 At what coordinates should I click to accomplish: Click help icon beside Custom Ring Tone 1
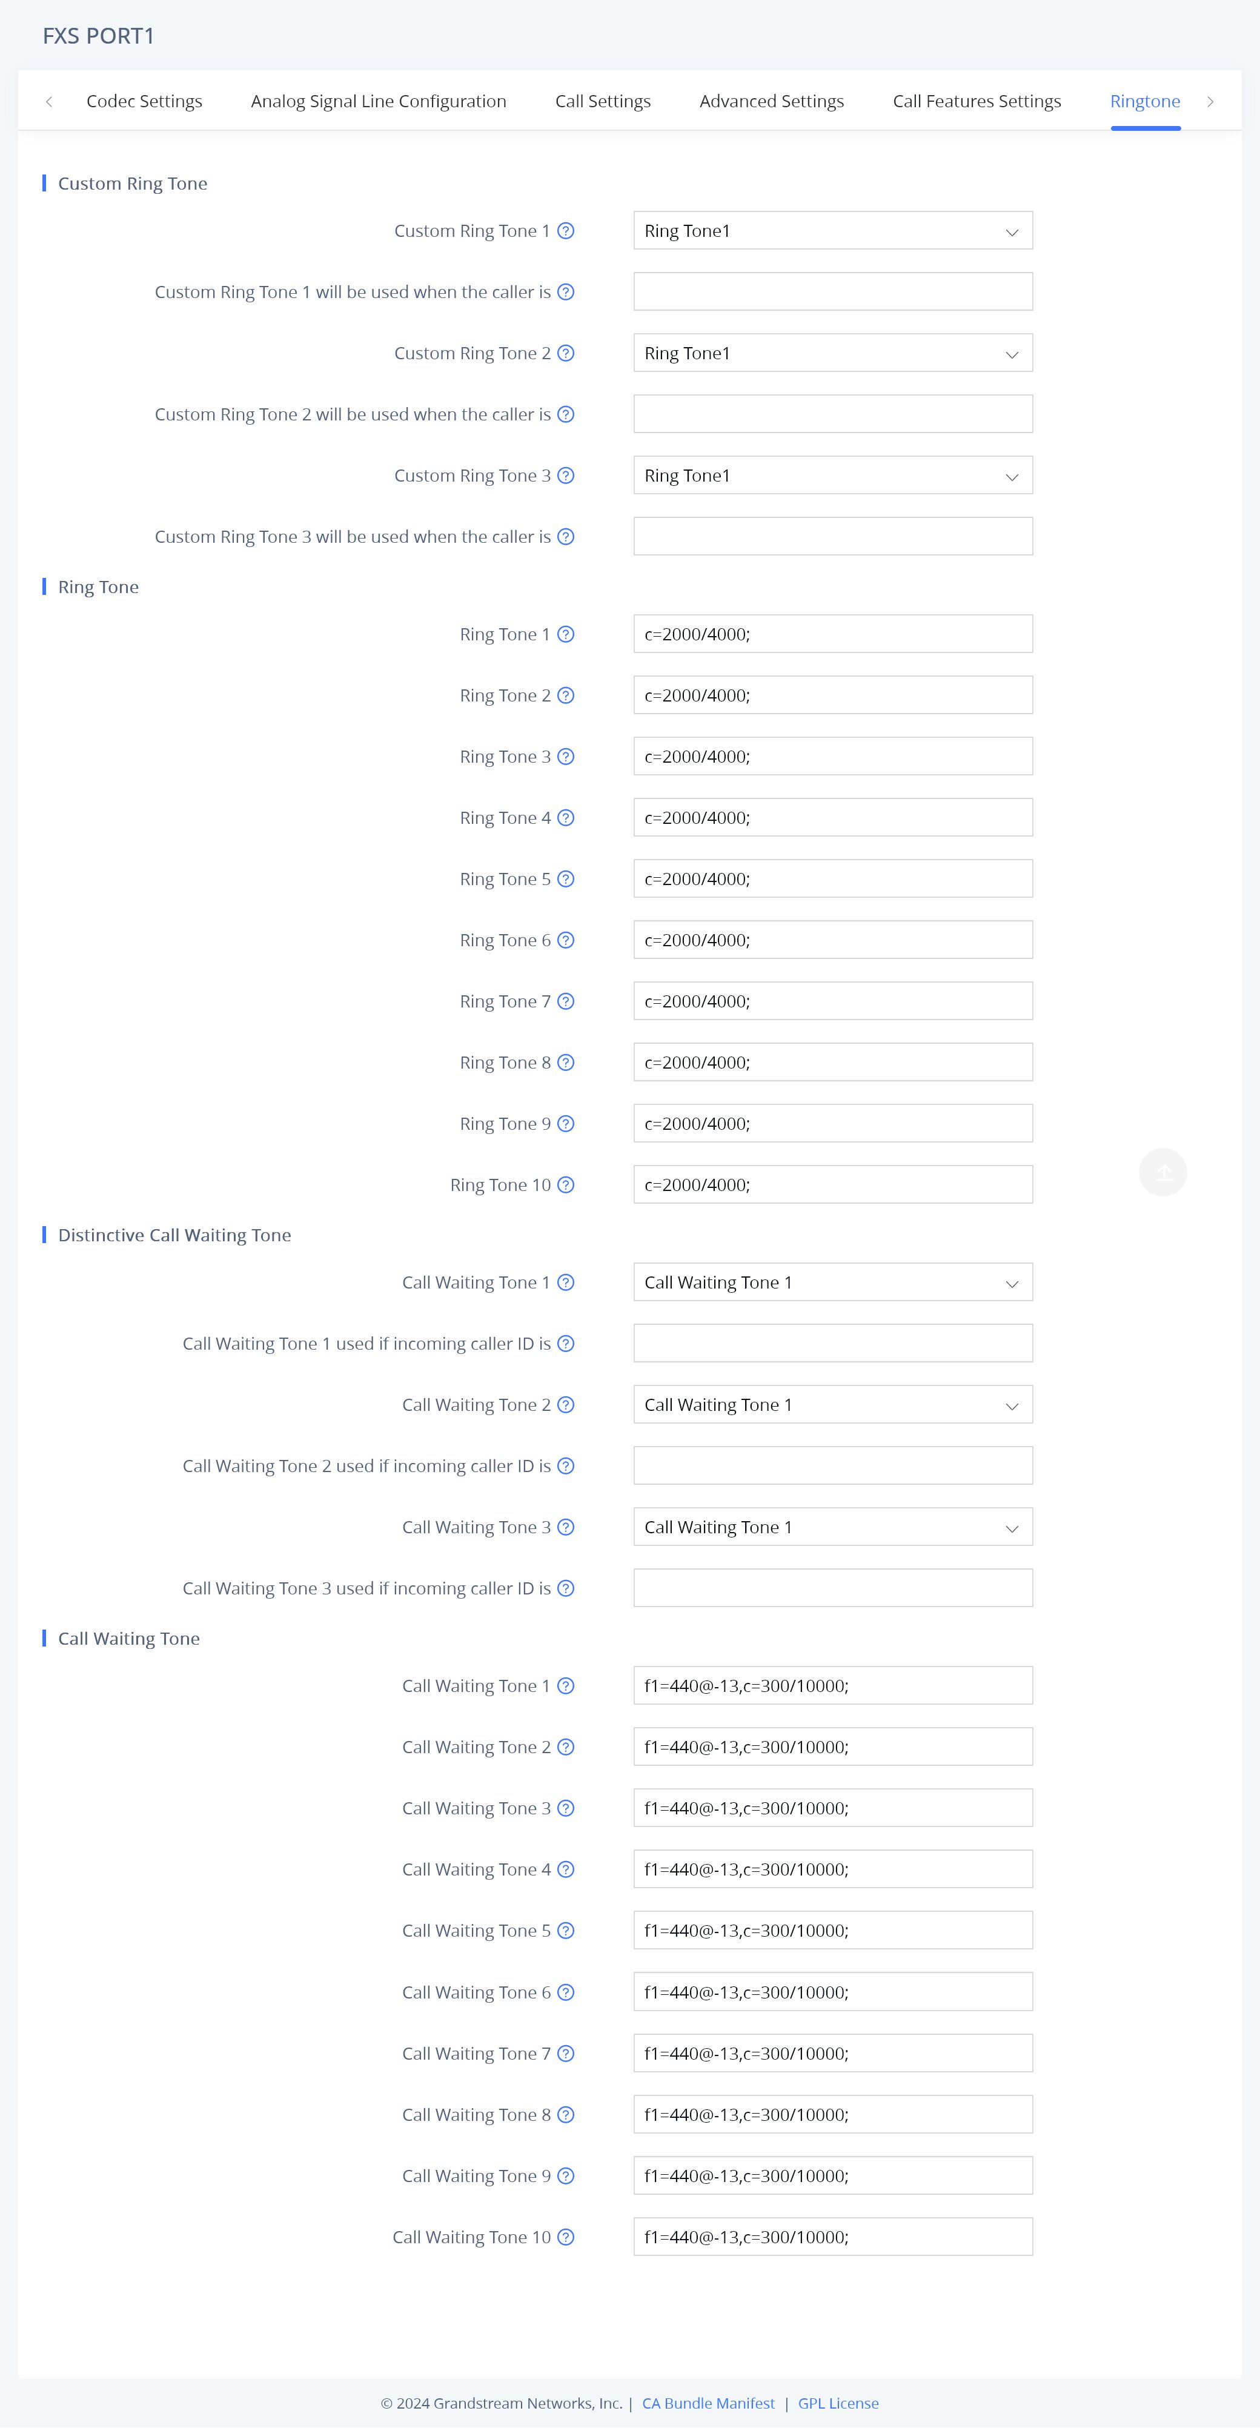click(x=565, y=231)
